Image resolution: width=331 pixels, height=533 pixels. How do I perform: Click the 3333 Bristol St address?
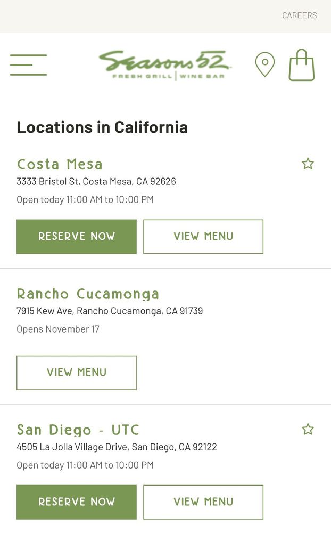point(96,181)
